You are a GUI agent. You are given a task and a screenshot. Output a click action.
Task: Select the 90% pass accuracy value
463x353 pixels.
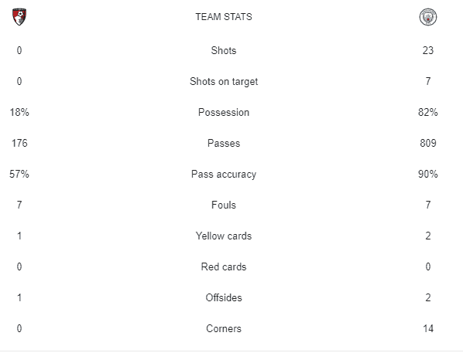[428, 174]
